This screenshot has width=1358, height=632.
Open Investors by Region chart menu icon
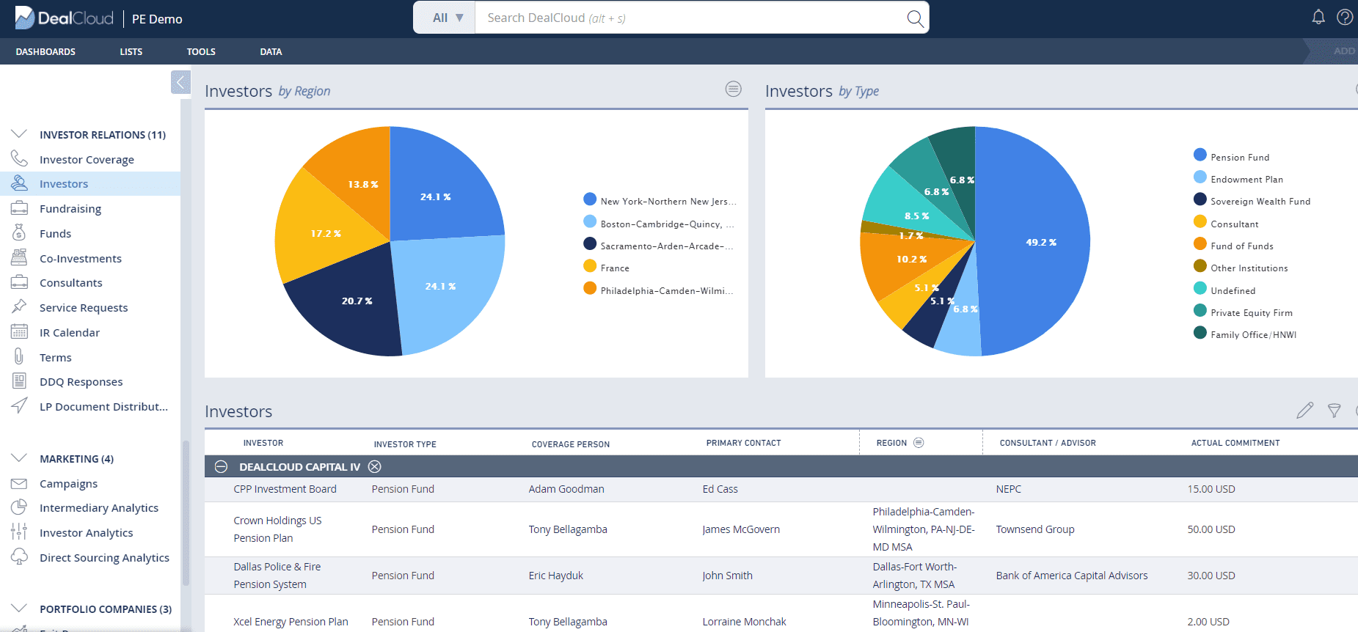coord(733,89)
